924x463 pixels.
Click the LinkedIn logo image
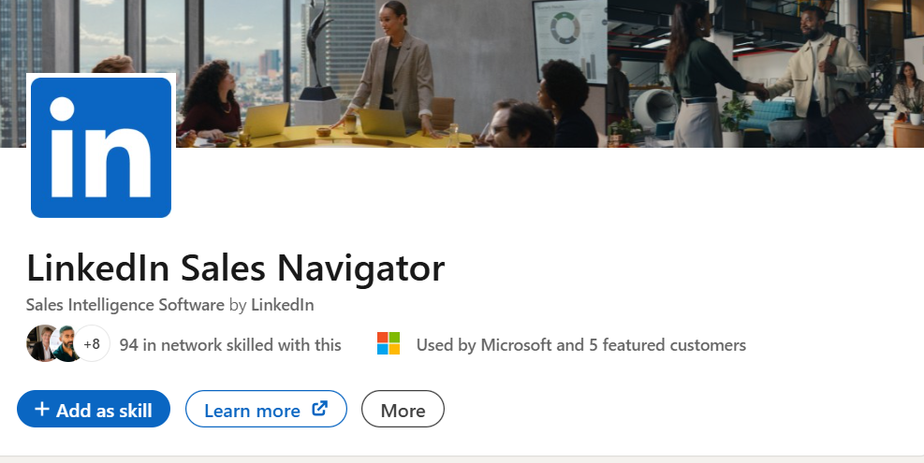[101, 147]
